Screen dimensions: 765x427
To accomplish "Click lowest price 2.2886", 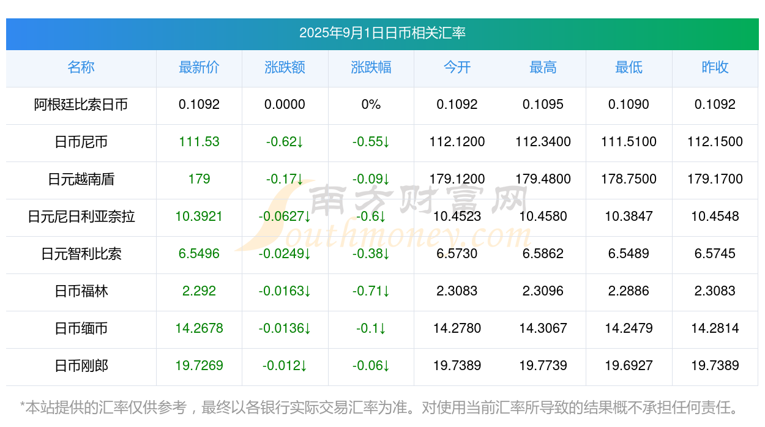I will (629, 291).
